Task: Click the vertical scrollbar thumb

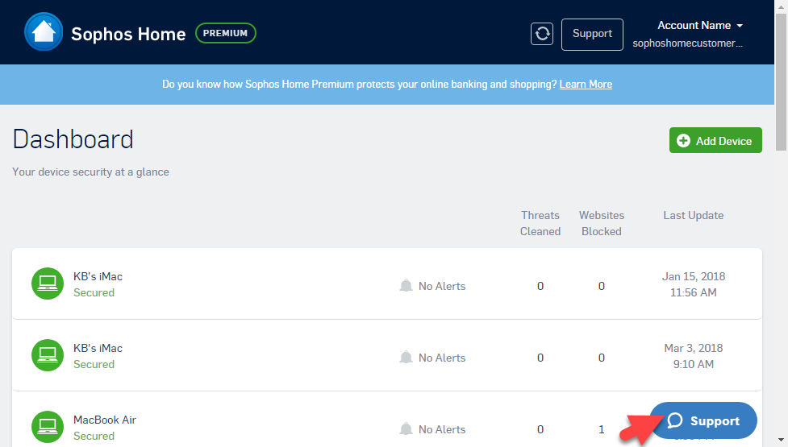Action: point(781,81)
